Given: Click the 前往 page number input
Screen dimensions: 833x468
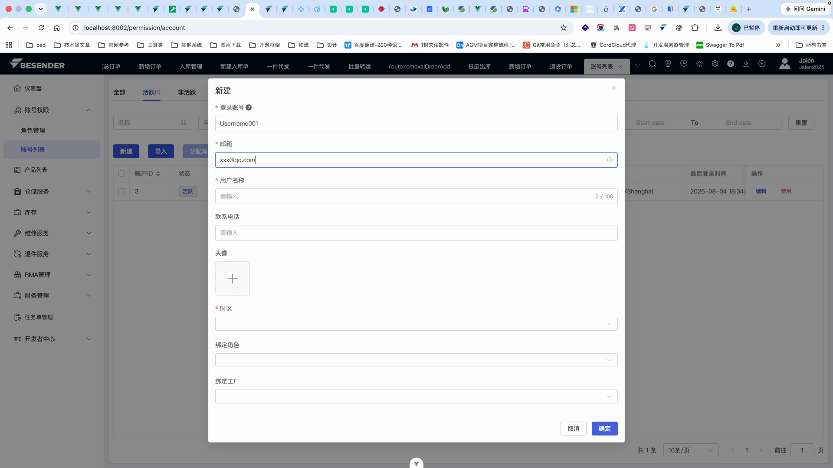Looking at the screenshot, I should [x=802, y=450].
